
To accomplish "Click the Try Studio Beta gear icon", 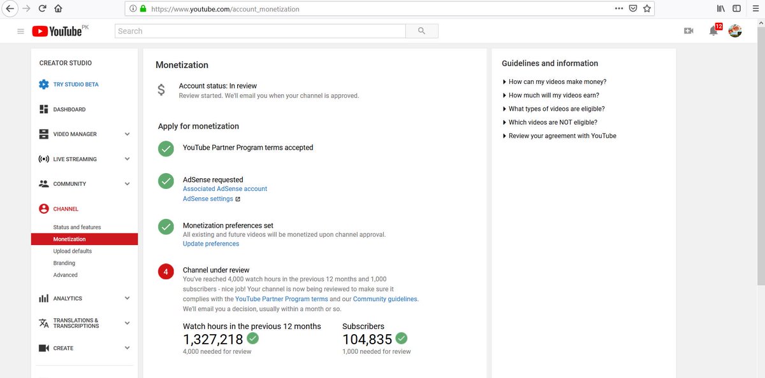I will tap(43, 84).
